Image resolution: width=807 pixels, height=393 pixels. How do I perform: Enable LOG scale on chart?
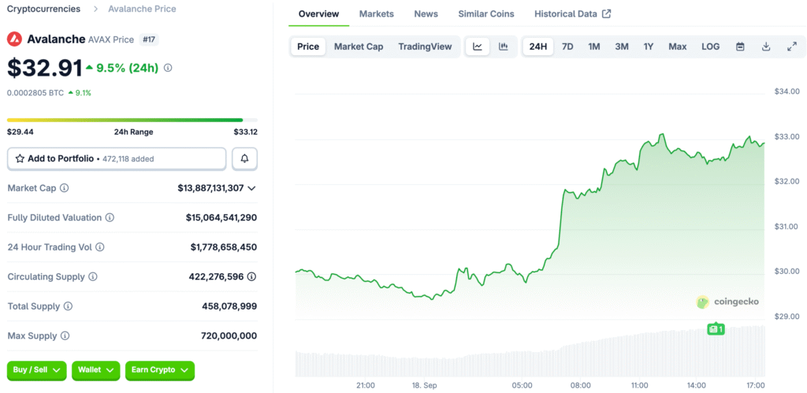click(x=710, y=46)
